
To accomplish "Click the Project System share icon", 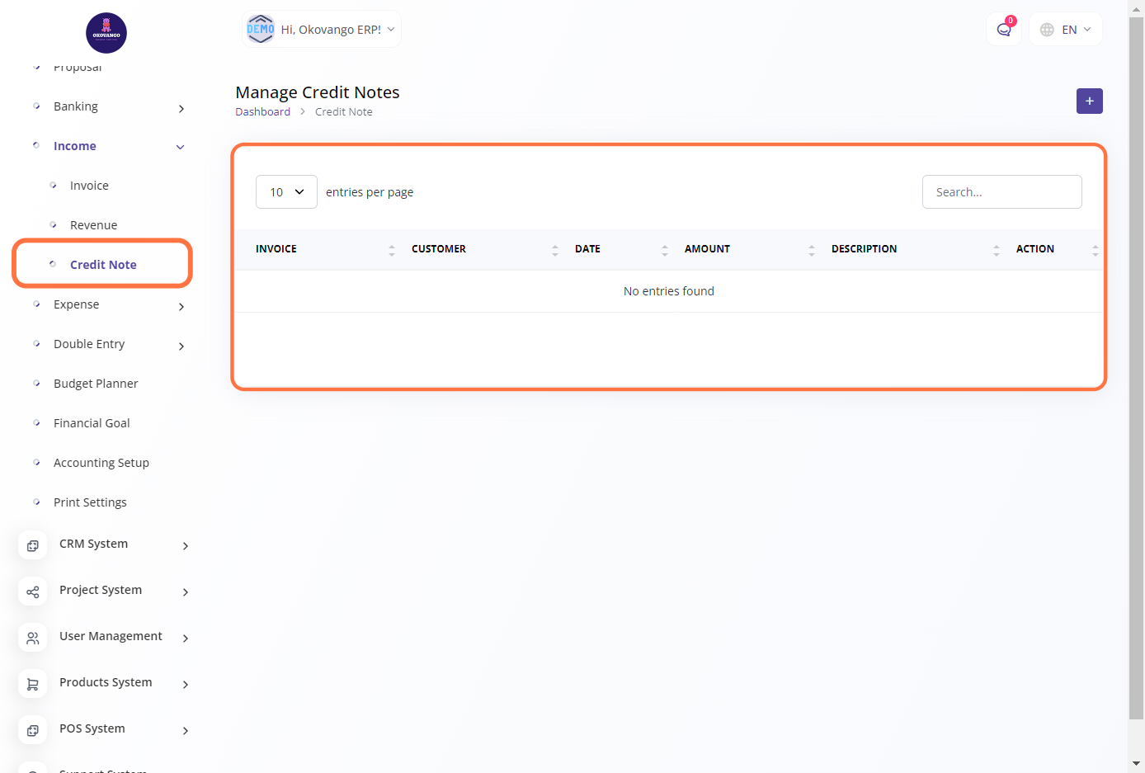I will coord(33,592).
